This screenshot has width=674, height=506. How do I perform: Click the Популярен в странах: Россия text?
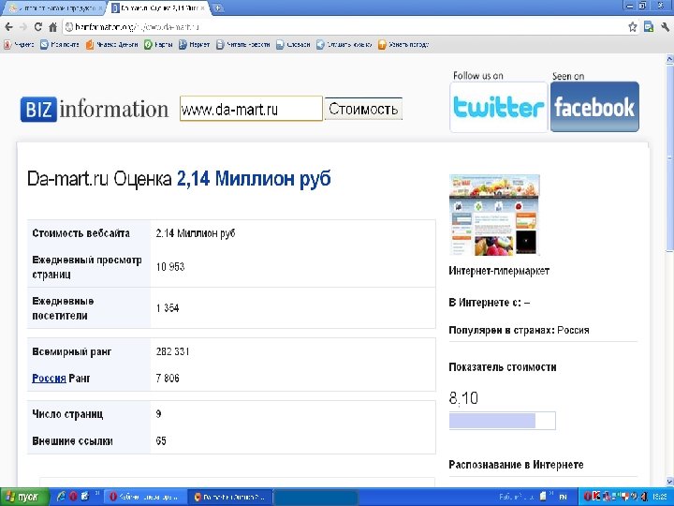(519, 330)
